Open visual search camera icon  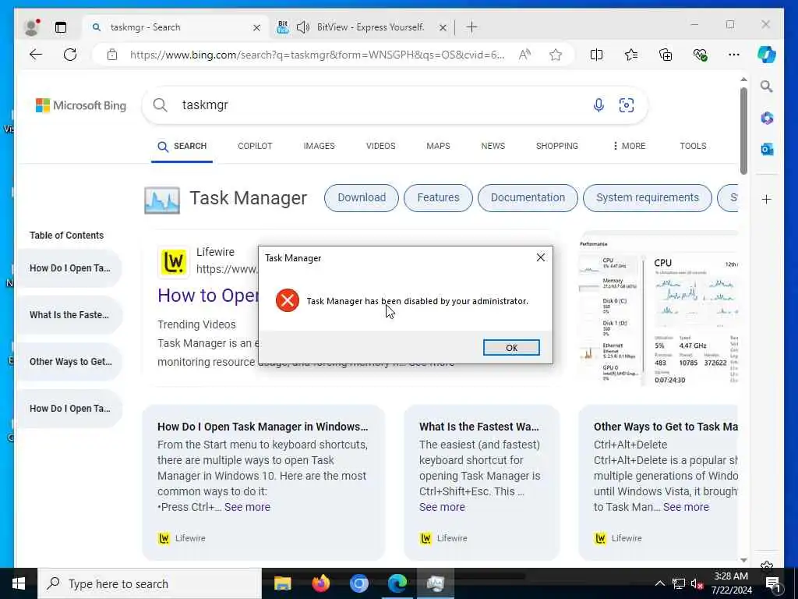pyautogui.click(x=627, y=105)
